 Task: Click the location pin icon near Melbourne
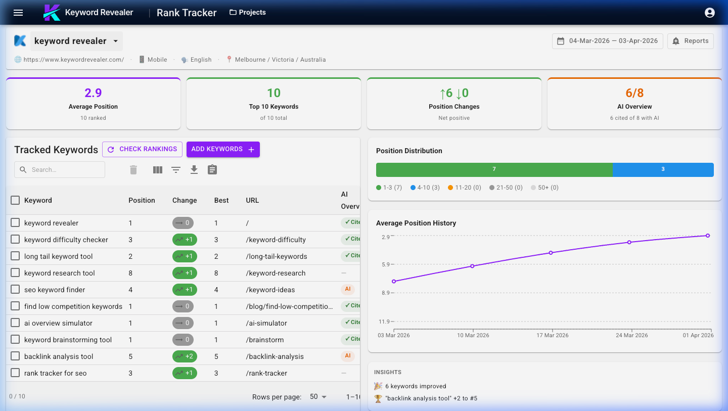[x=230, y=59]
